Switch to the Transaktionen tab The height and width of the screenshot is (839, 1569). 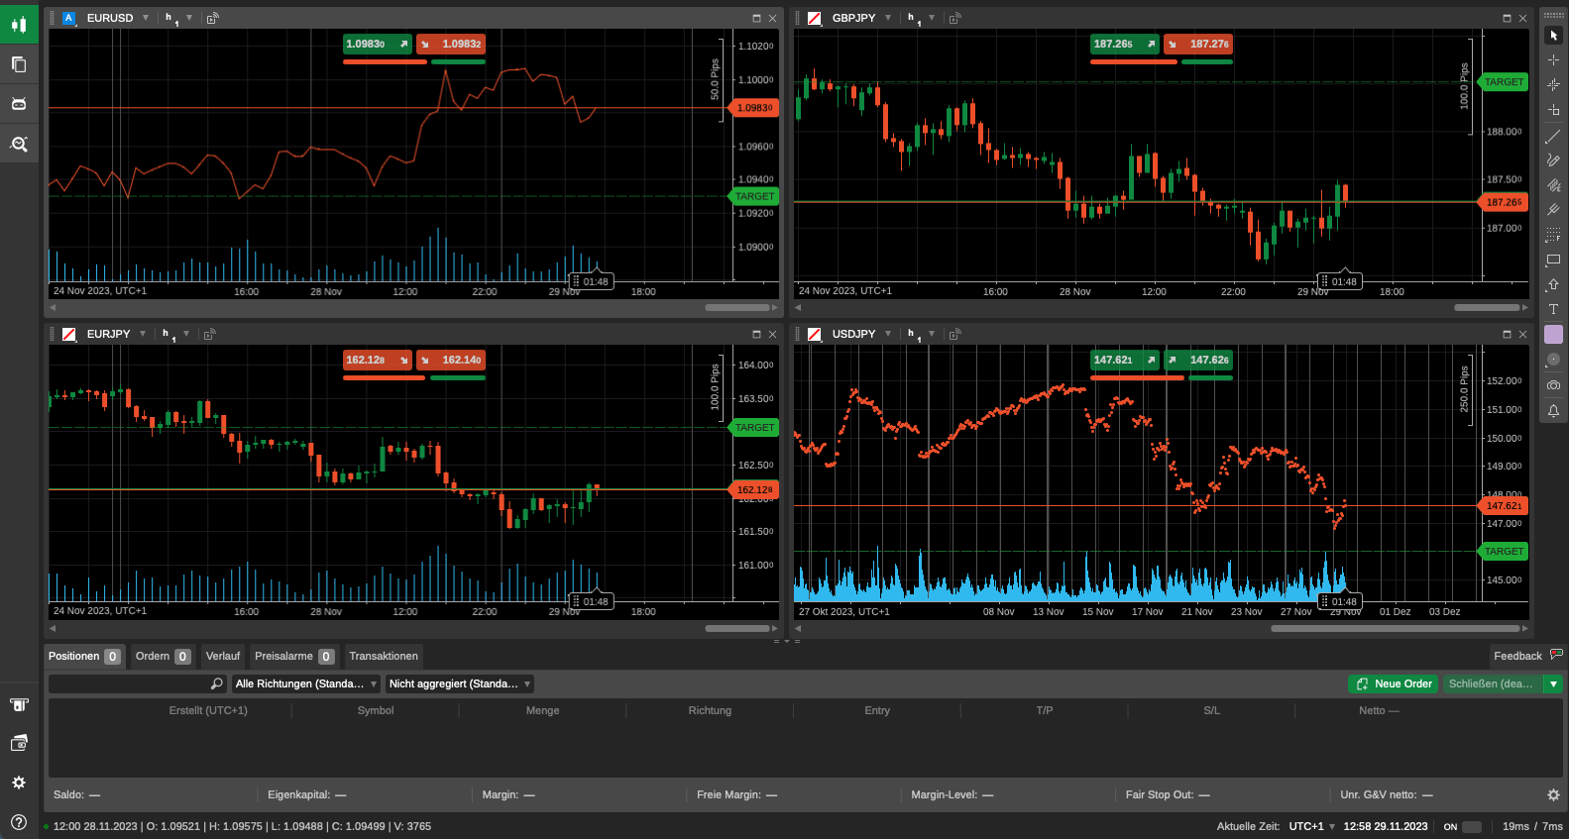point(384,656)
